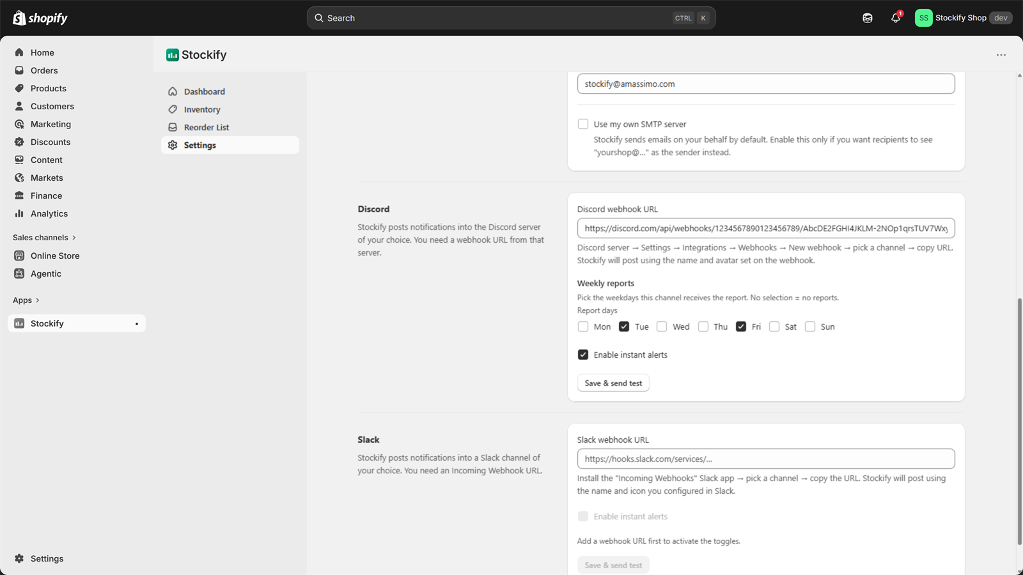Check the Thu report day

pyautogui.click(x=703, y=326)
